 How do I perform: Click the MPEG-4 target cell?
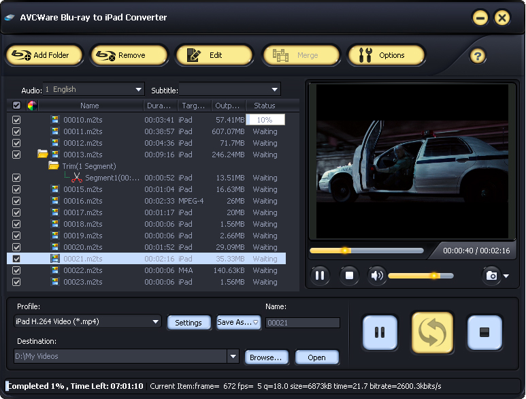[191, 201]
